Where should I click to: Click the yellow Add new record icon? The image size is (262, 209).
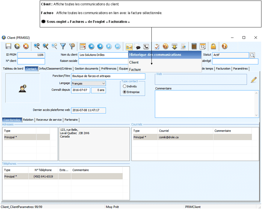click(17, 46)
